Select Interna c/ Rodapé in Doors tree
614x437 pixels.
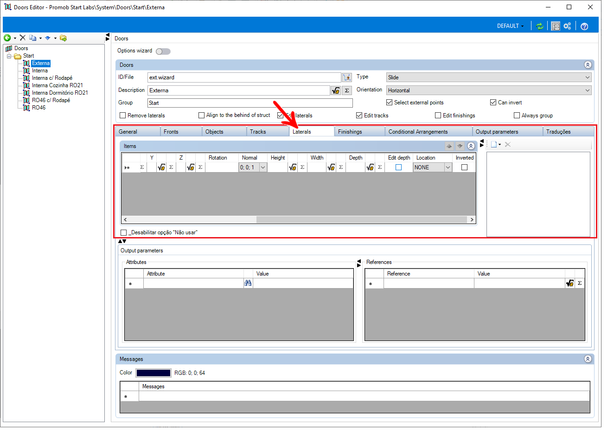click(x=52, y=78)
